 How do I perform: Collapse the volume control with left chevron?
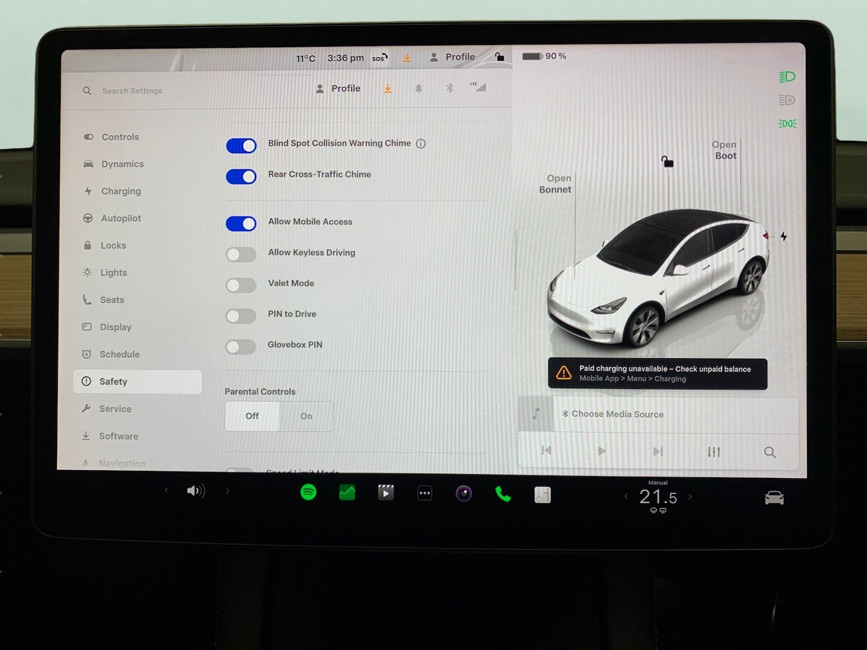166,490
